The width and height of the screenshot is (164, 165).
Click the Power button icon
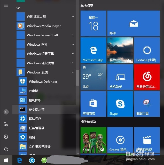click(6, 149)
